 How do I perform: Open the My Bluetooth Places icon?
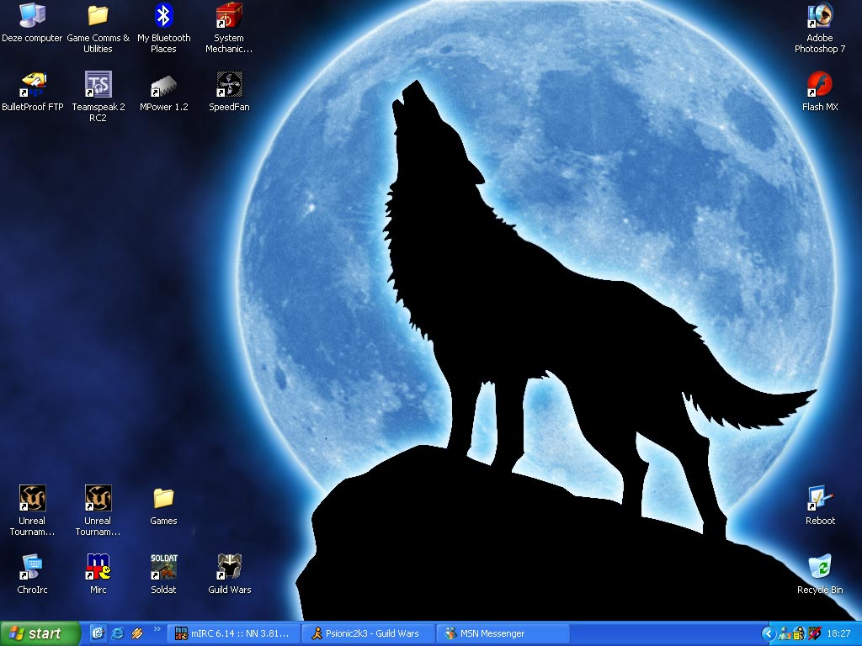click(x=163, y=17)
